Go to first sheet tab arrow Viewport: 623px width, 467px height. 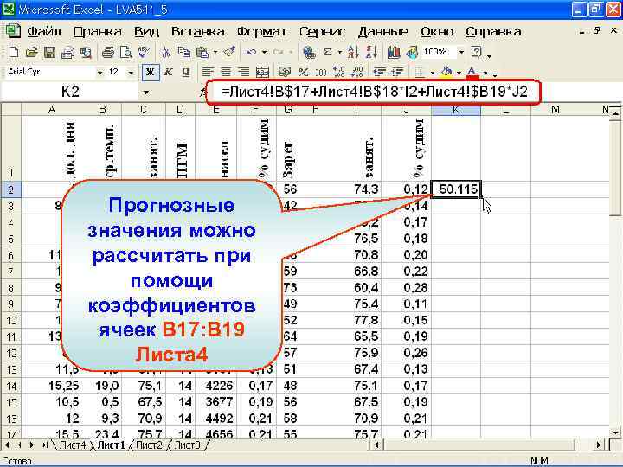pyautogui.click(x=9, y=445)
